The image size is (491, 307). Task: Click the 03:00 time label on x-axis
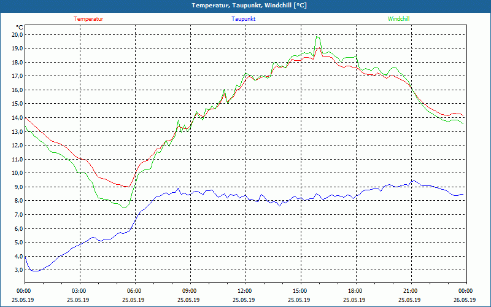pos(80,291)
